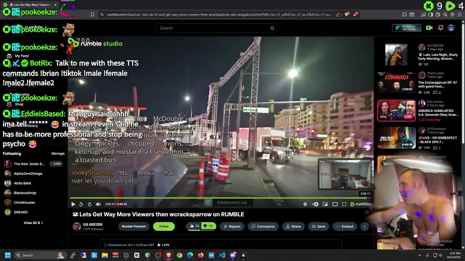Open Brave Rewards triangle icon

356,14
